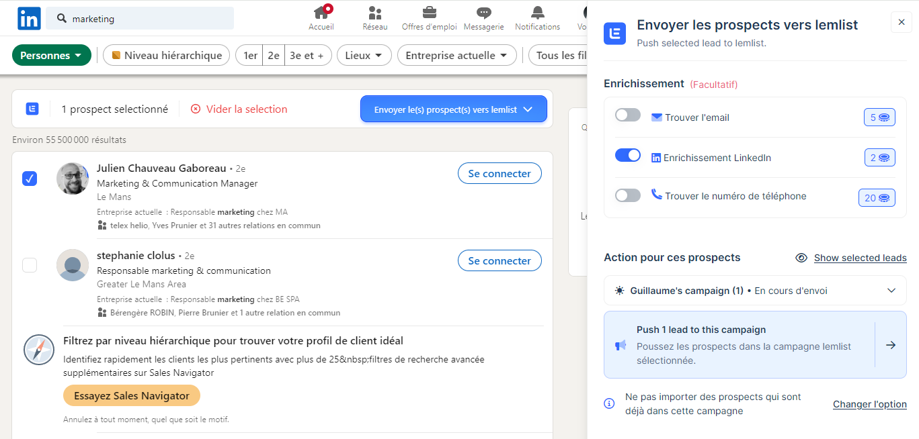919x439 pixels.
Task: Toggle the 3e et + connection filter
Action: pyautogui.click(x=307, y=56)
